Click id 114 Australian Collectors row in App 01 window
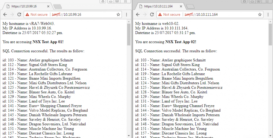This screenshot has width=273, height=138. click(x=45, y=69)
